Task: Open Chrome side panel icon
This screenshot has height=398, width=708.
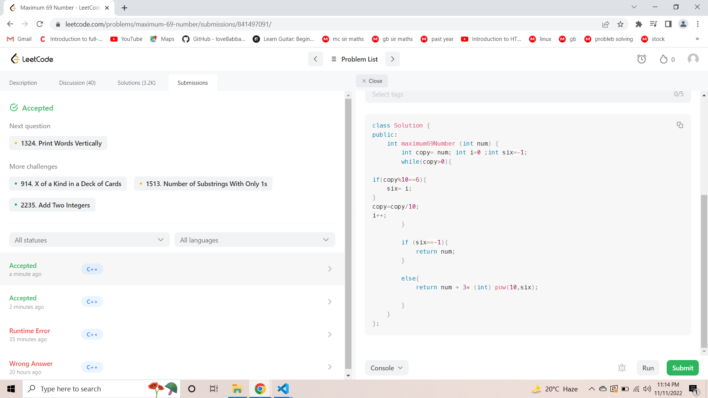Action: [668, 24]
